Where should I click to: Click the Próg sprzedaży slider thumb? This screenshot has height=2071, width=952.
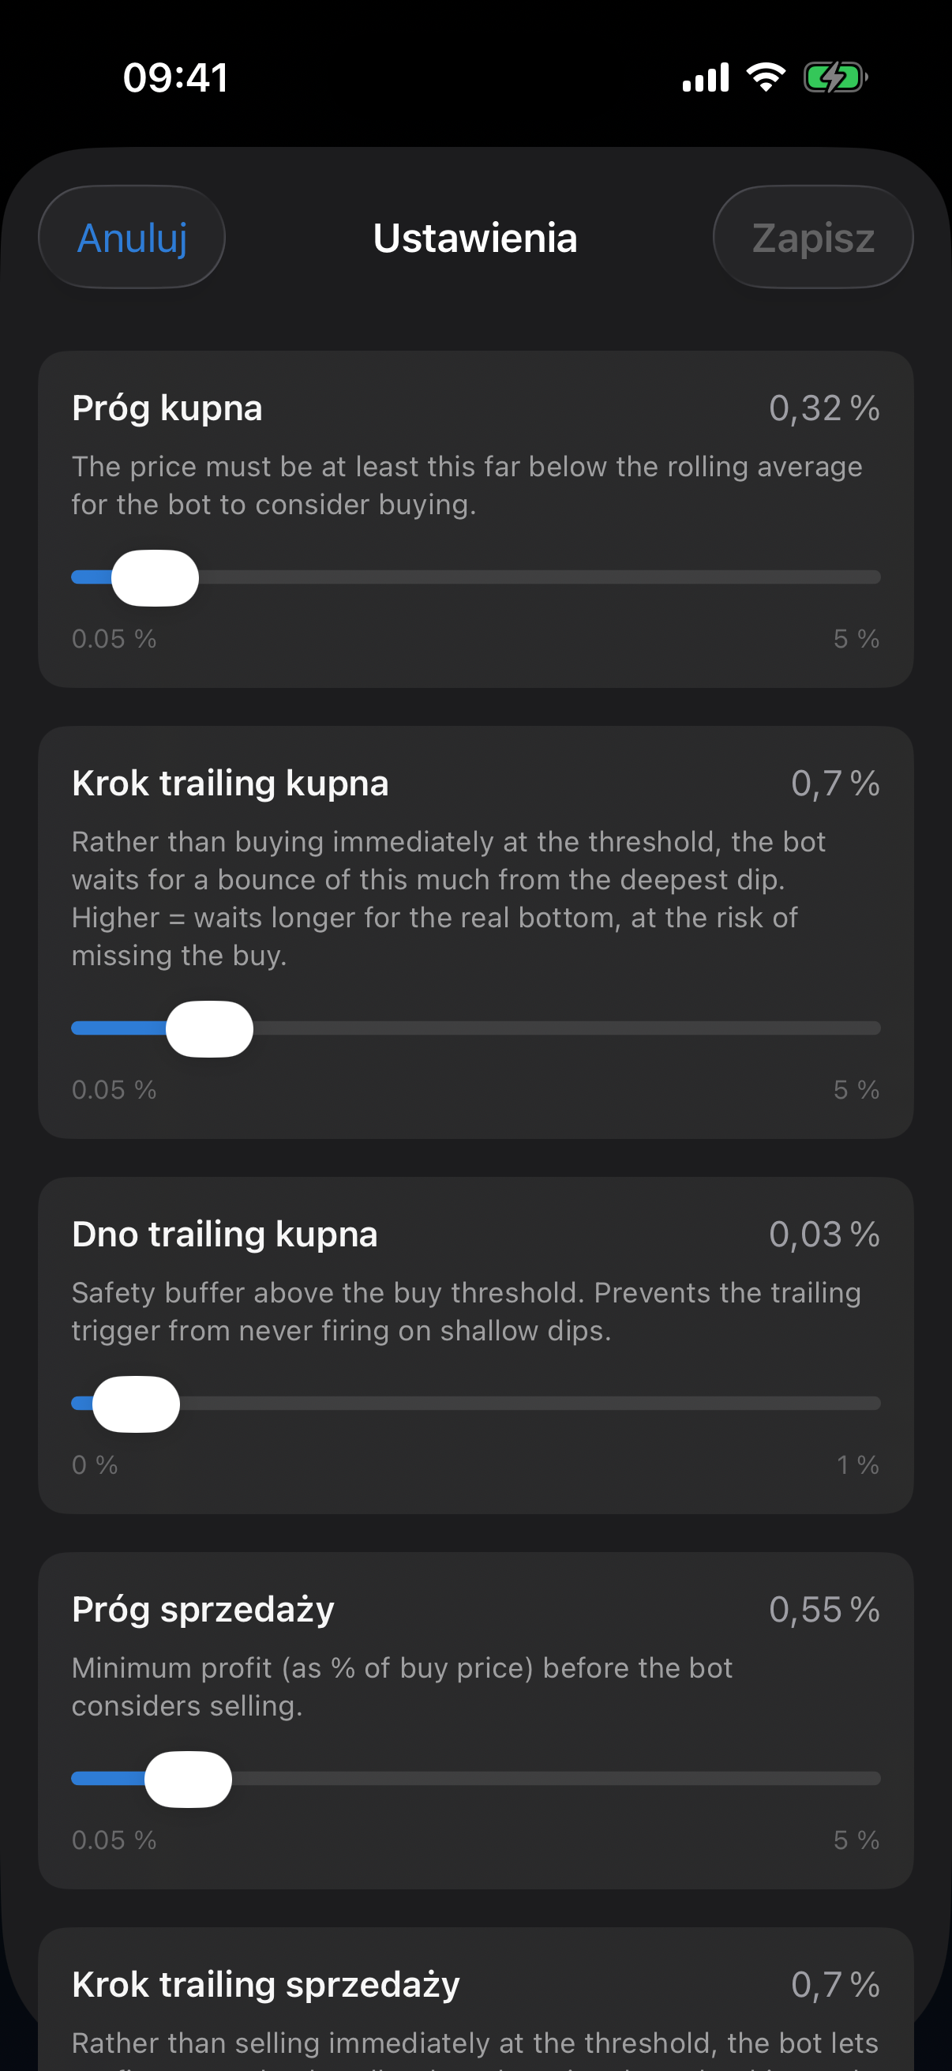(x=188, y=1780)
